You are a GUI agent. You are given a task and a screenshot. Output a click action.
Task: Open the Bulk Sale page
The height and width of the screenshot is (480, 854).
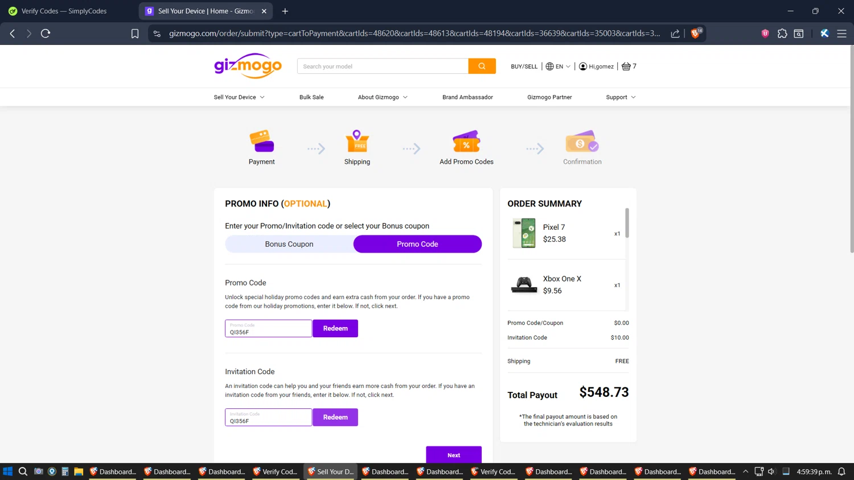pyautogui.click(x=311, y=97)
